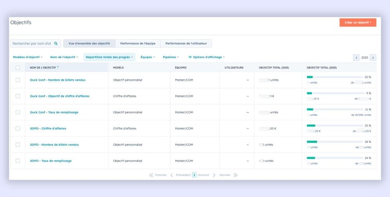Viewport: 390px width, 197px height.
Task: Click 'de 147,836 unités' text
Action: pyautogui.click(x=361, y=115)
